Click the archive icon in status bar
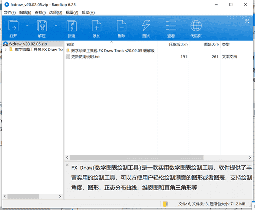Viewport: 255px width, 210px height. [166, 204]
